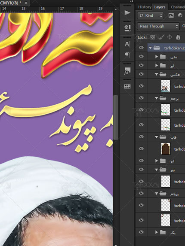Select the نور group name
This screenshot has width=185, height=246.
173,170
